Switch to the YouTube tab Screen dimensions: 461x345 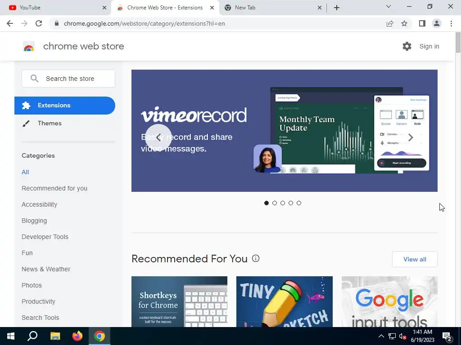pos(55,8)
